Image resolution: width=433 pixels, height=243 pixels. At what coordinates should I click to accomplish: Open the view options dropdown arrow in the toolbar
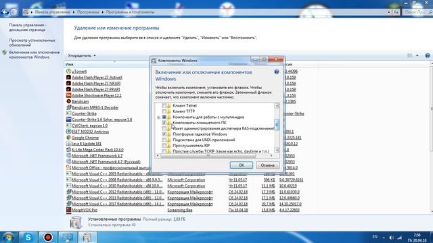(417, 55)
